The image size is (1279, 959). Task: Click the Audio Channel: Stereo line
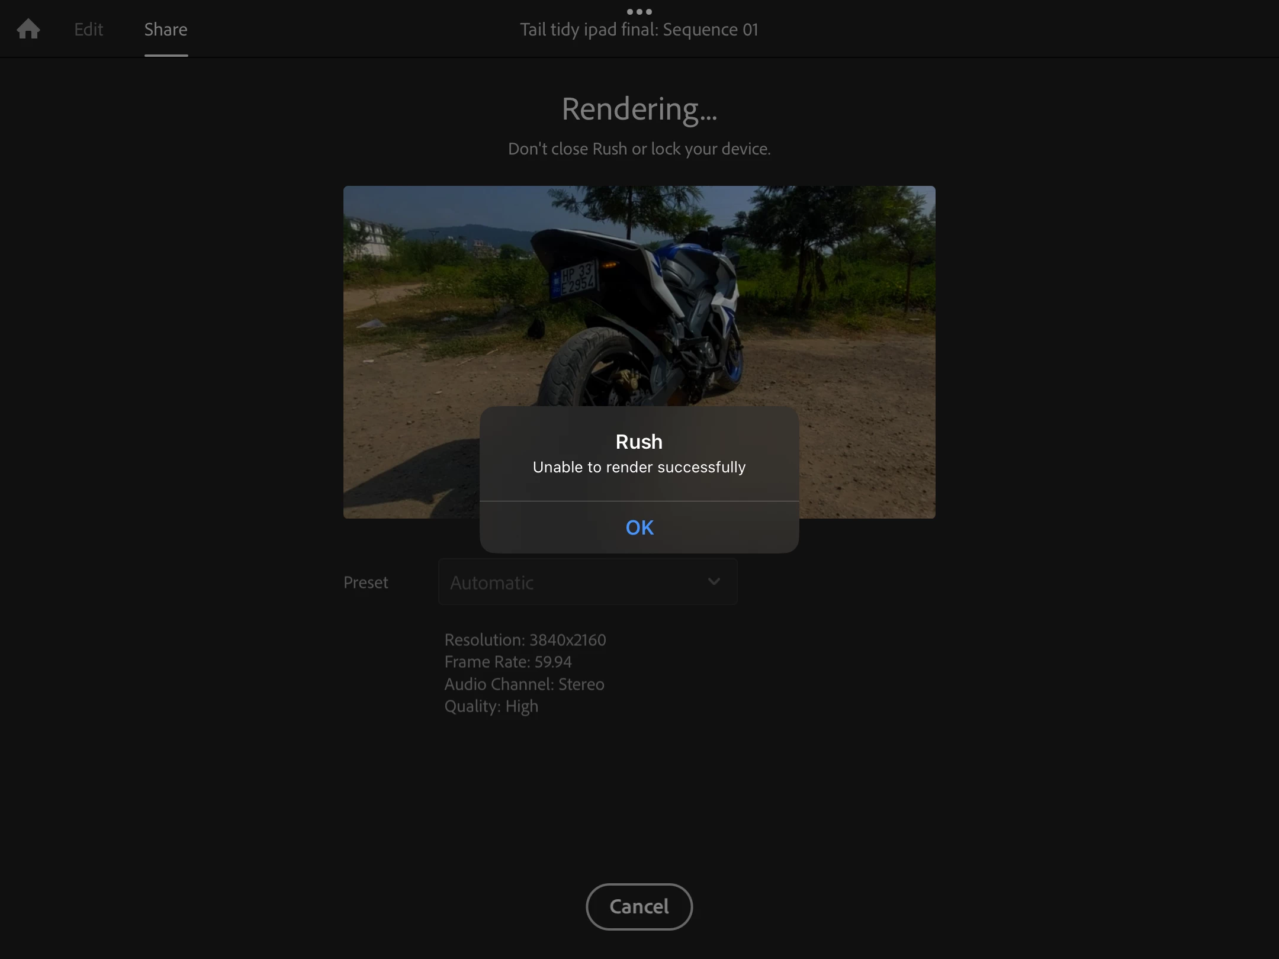coord(524,684)
